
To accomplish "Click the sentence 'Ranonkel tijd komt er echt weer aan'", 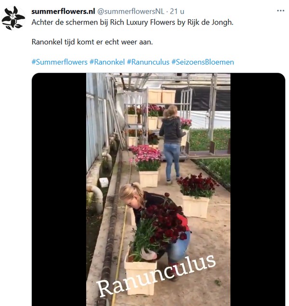I will coord(92,42).
